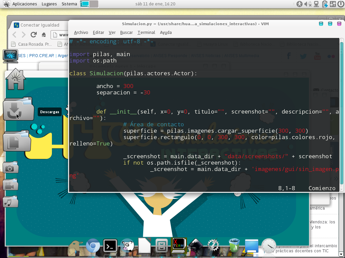Open the Ayuda menu in VIM
345x258 pixels.
[x=166, y=33]
